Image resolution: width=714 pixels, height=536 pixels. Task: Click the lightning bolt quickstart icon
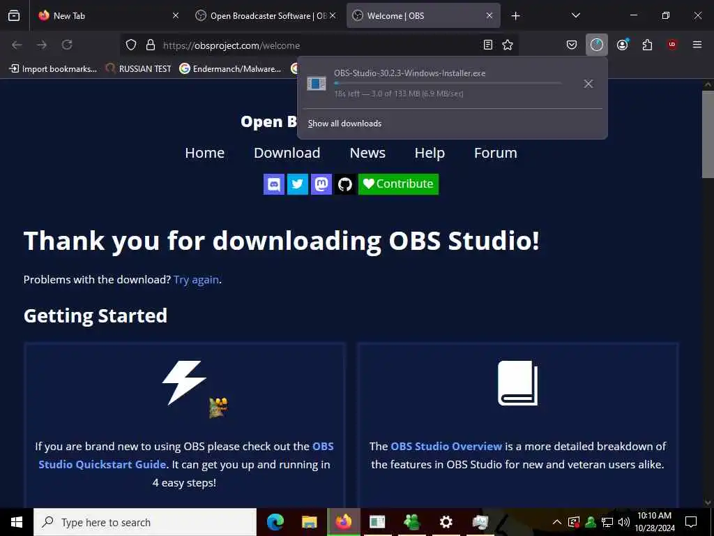pos(184,383)
